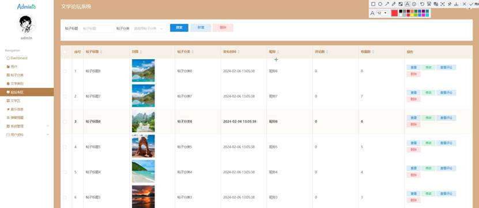Pick the purple color swatch
Image resolution: width=479 pixels, height=208 pixels.
tap(424, 11)
